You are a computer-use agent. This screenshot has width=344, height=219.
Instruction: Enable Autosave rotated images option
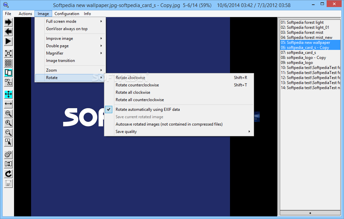(179, 124)
